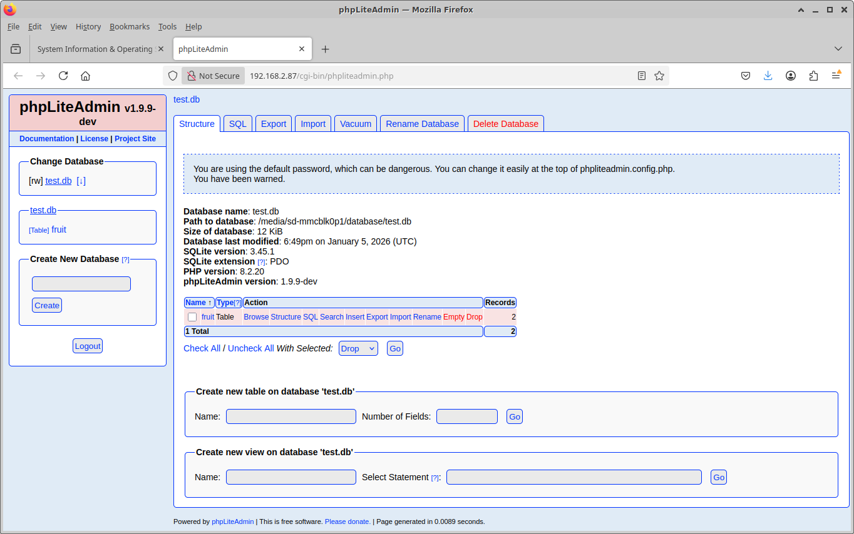The width and height of the screenshot is (854, 534).
Task: Click the home icon in toolbar
Action: coord(86,76)
